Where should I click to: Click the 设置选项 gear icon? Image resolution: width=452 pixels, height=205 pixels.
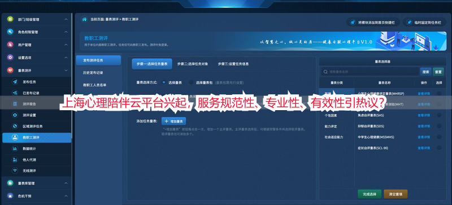(x=10, y=58)
